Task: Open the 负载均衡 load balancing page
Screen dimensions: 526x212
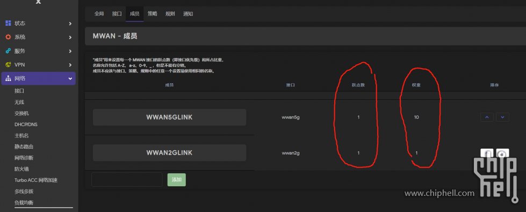Action: click(24, 203)
